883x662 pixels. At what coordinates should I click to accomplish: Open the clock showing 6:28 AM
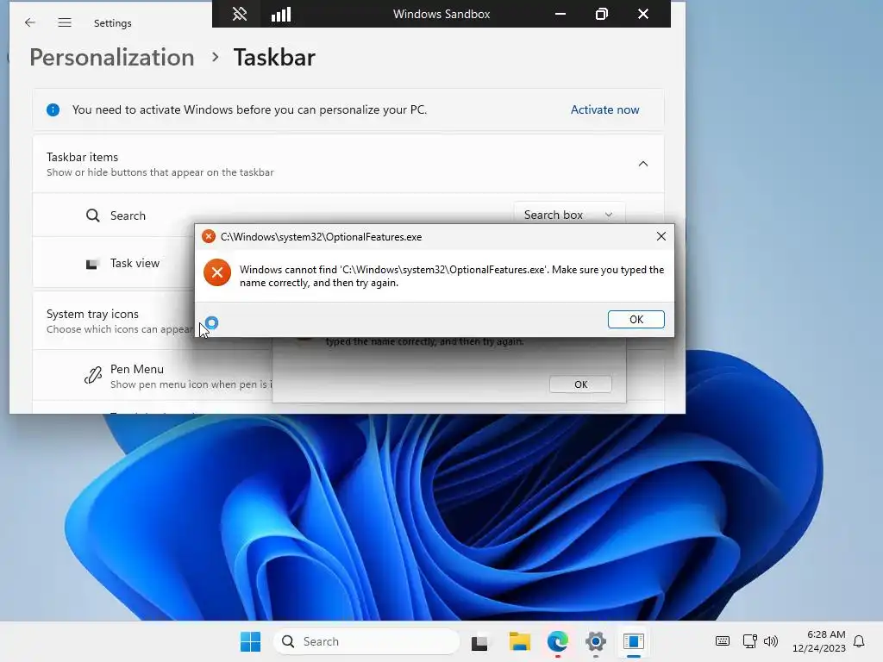819,641
